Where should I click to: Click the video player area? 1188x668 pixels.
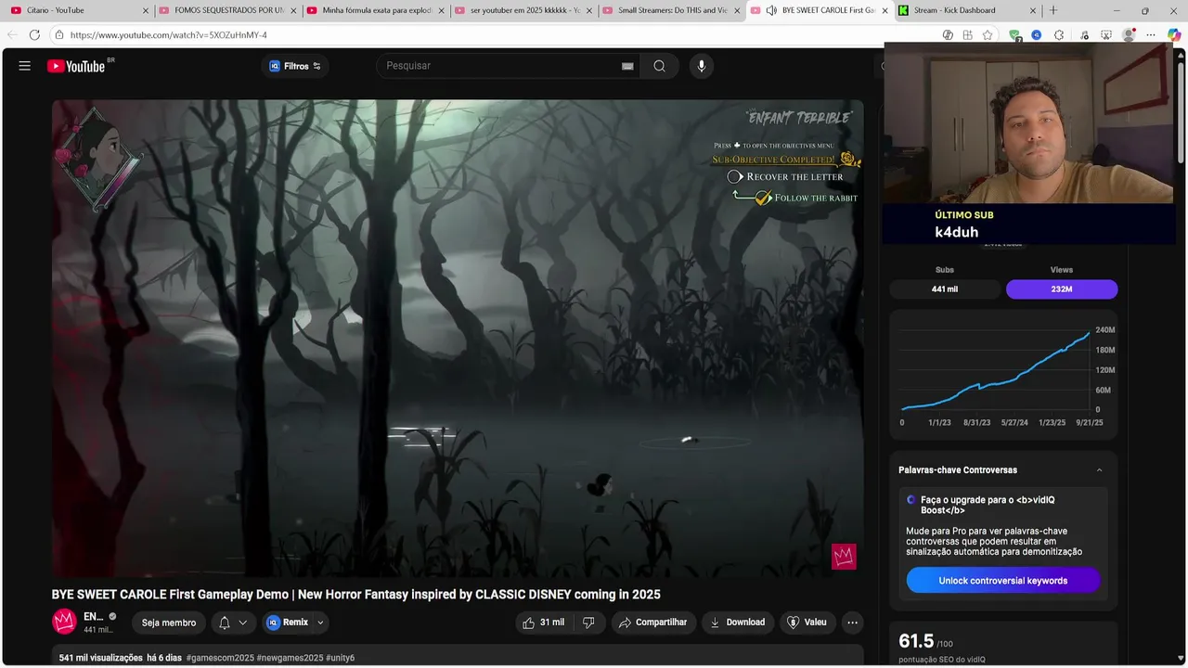coord(458,339)
